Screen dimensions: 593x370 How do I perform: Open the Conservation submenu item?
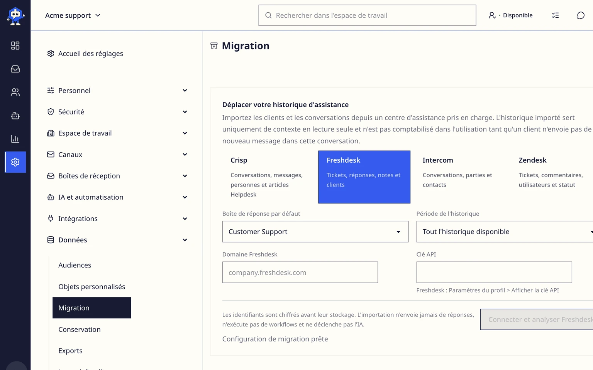[80, 330]
